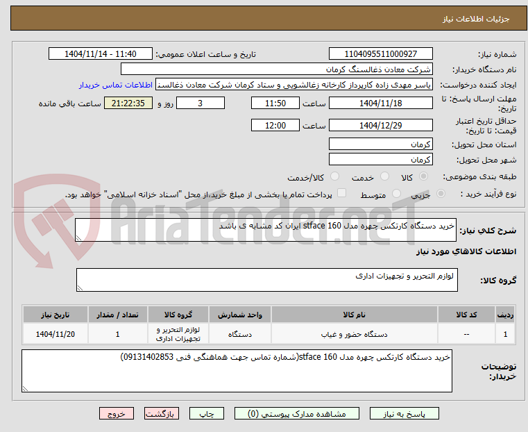The height and width of the screenshot is (432, 528).
Task: Click the اطلاعات کالاهای مورد نیاز heading
Action: (x=466, y=251)
